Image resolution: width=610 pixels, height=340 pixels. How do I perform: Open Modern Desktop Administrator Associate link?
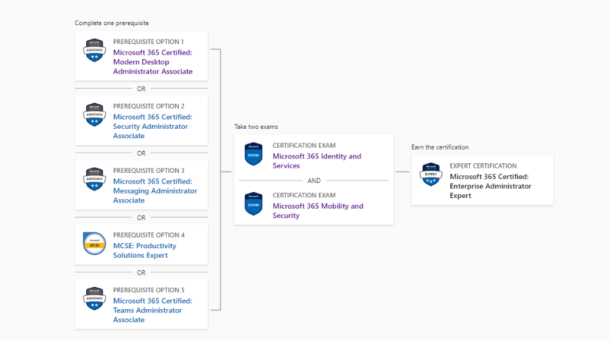coord(153,62)
